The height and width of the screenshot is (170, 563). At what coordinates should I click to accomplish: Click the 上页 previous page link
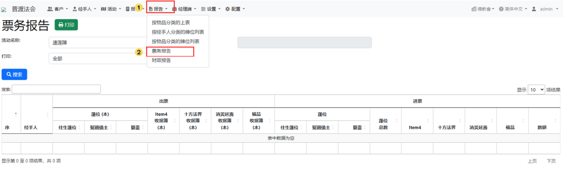pos(532,161)
